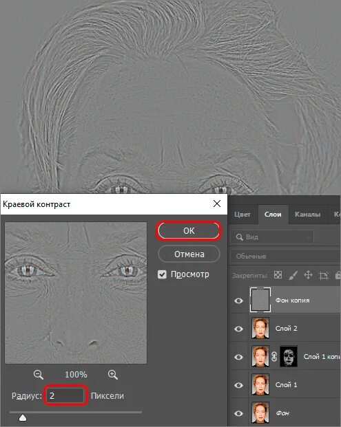The width and height of the screenshot is (341, 427).
Task: Click the Фон копия layer name
Action: pos(293,300)
